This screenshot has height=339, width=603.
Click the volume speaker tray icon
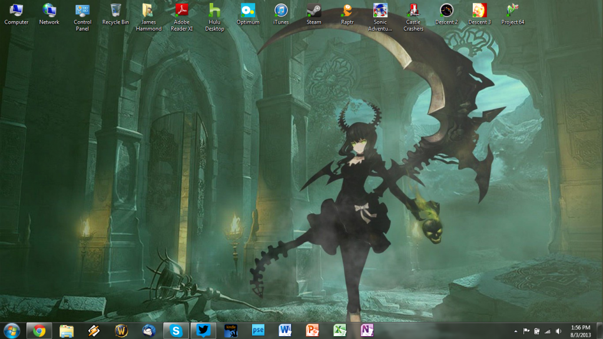coord(558,331)
